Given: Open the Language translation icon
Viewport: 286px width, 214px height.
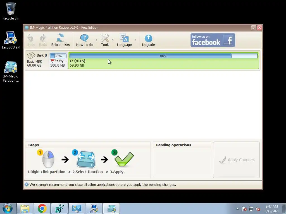Looking at the screenshot, I should point(124,38).
